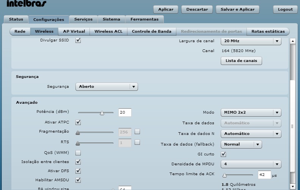Viewport: 300px width, 190px height.
Task: Toggle the Ativar ATPC checkbox
Action: pyautogui.click(x=78, y=122)
